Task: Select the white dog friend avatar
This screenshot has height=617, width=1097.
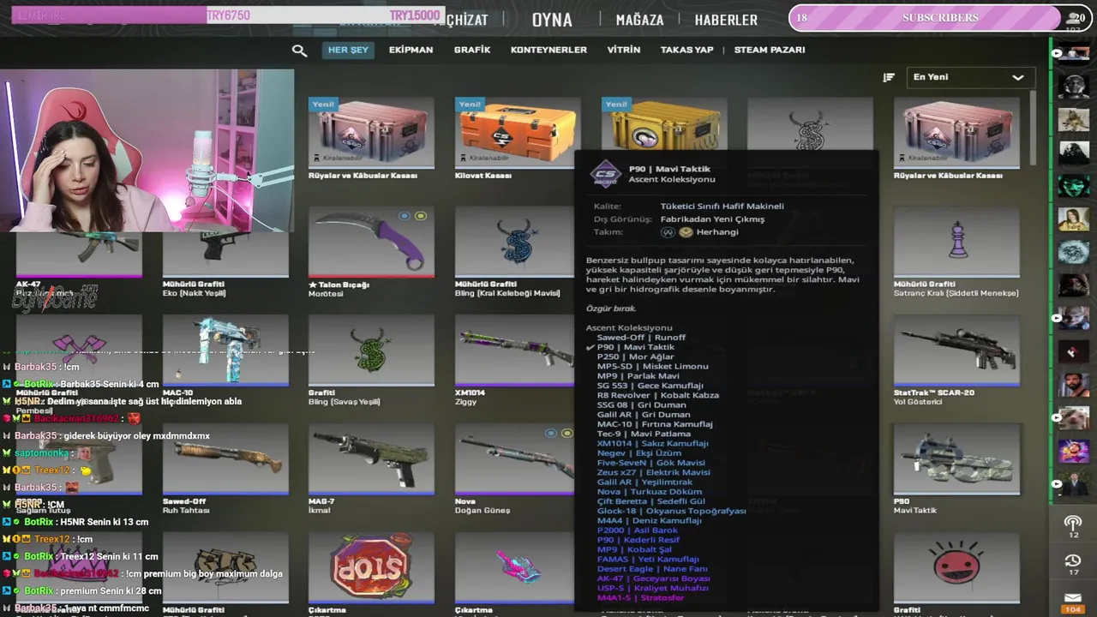Action: tap(1073, 417)
